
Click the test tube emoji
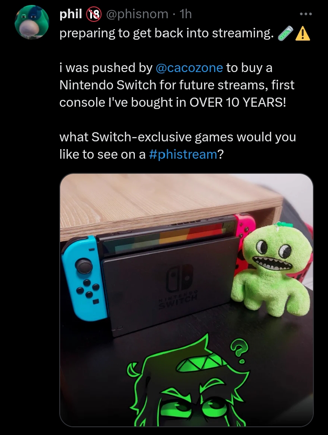[285, 33]
